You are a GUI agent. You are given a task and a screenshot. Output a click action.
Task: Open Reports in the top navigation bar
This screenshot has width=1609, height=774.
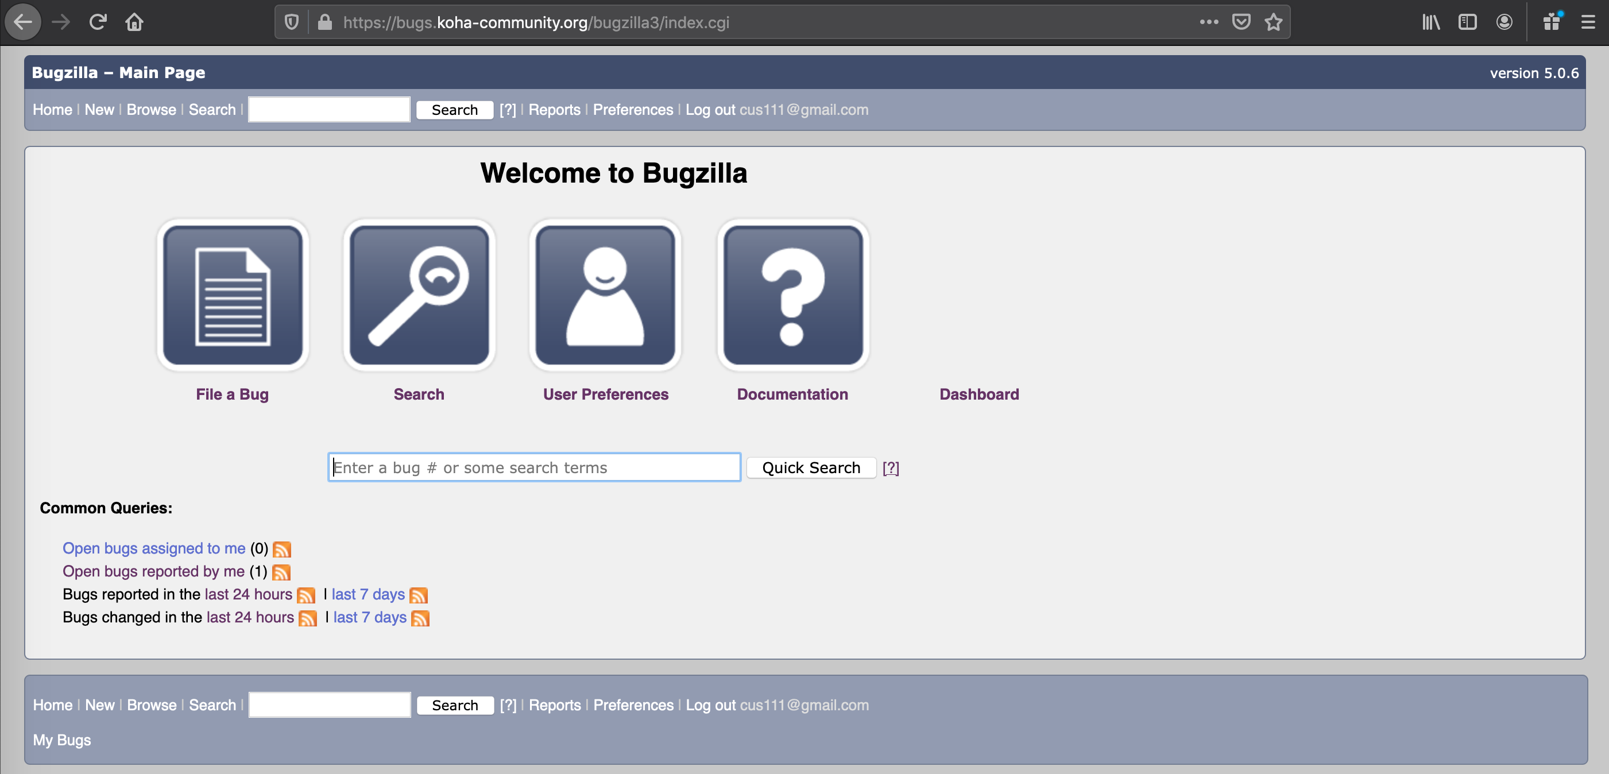click(x=554, y=110)
